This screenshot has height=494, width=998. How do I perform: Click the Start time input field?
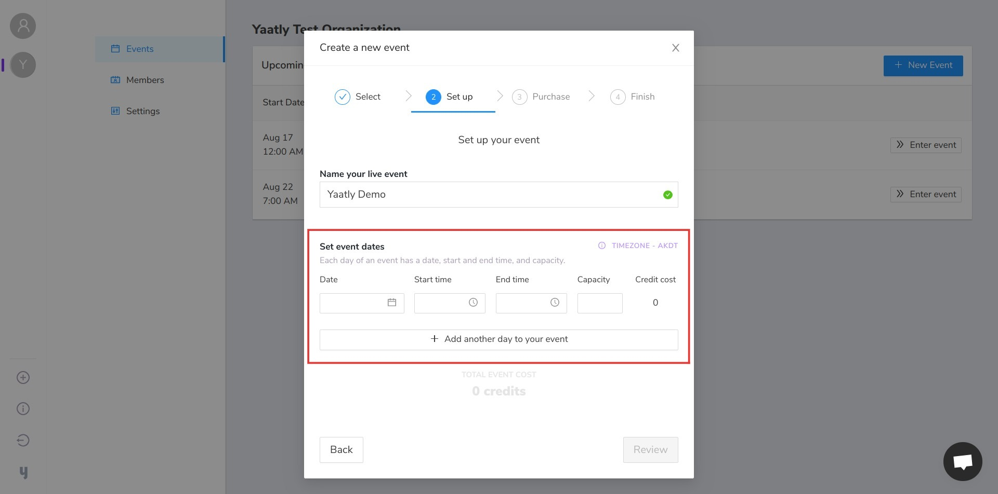[450, 303]
